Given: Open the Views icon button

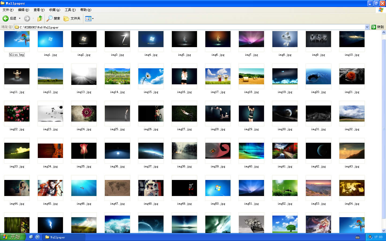Looking at the screenshot, I should pyautogui.click(x=88, y=18).
